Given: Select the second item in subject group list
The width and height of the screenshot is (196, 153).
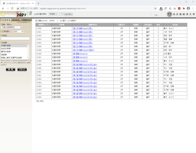Looking at the screenshot, I should [x=14, y=49].
